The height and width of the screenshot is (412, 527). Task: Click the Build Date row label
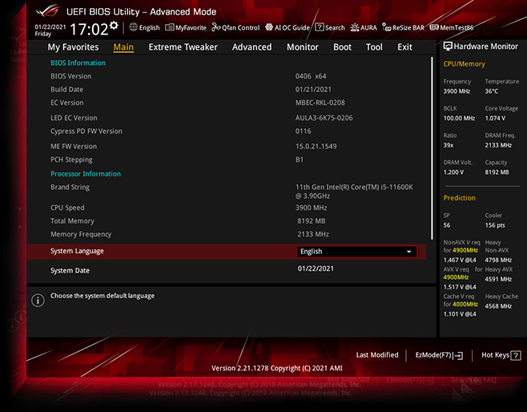67,90
